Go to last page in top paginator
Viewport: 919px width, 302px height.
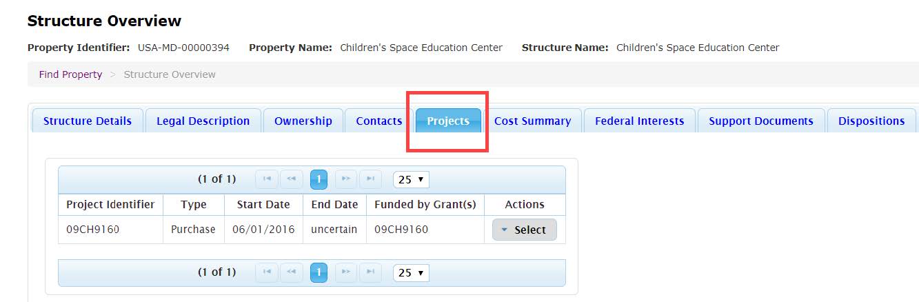(x=371, y=179)
